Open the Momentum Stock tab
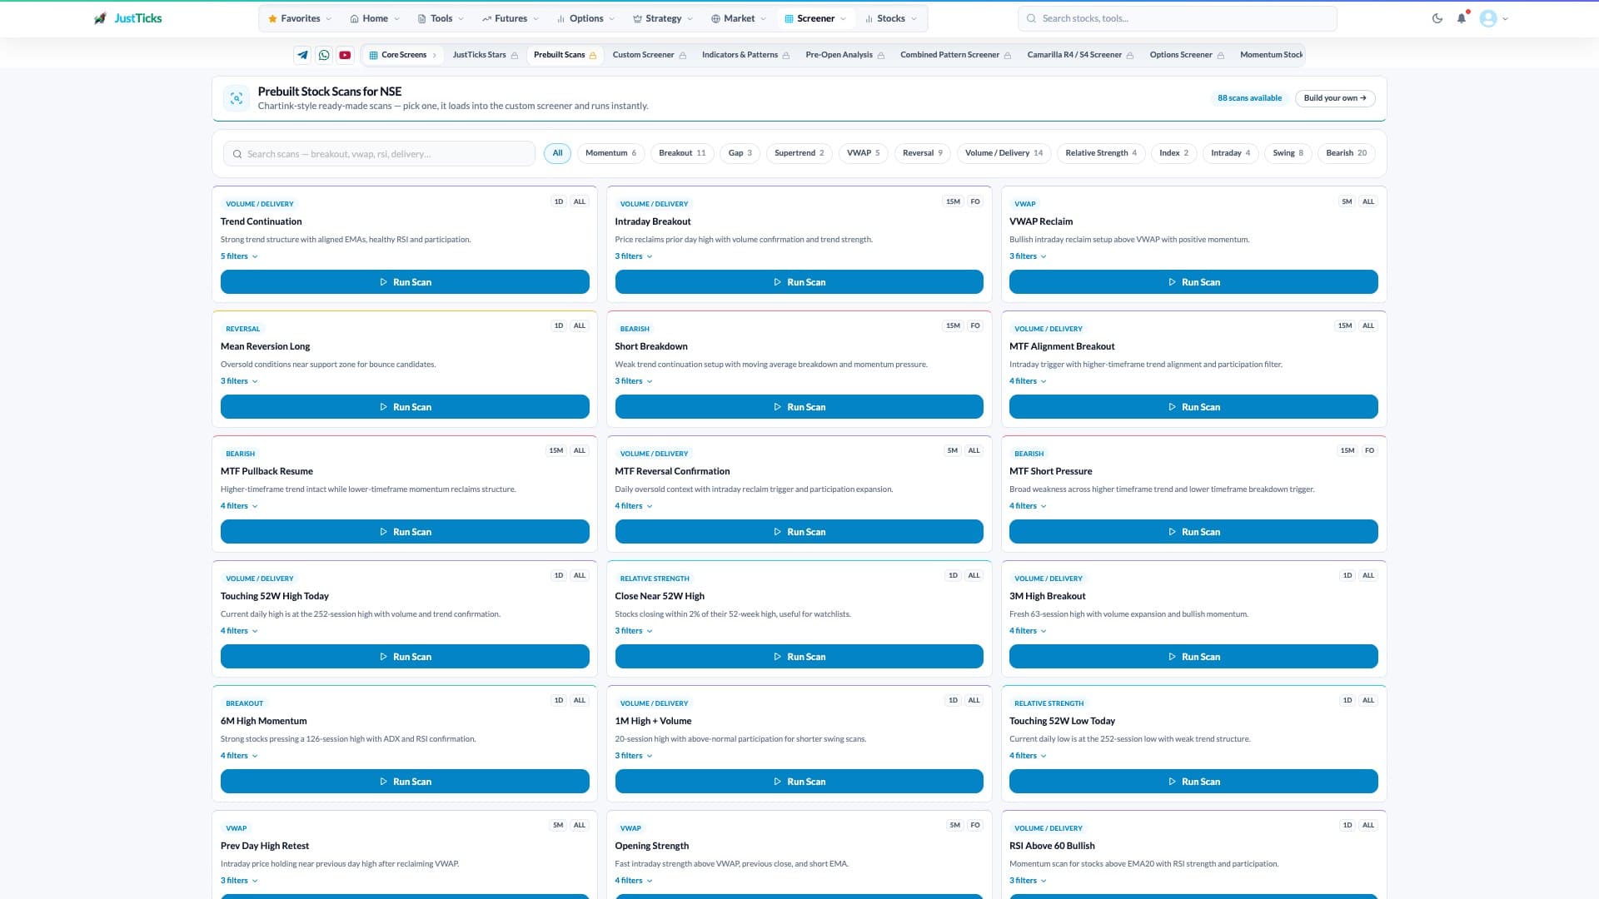Screen dimensions: 1599x899 (x=1270, y=55)
